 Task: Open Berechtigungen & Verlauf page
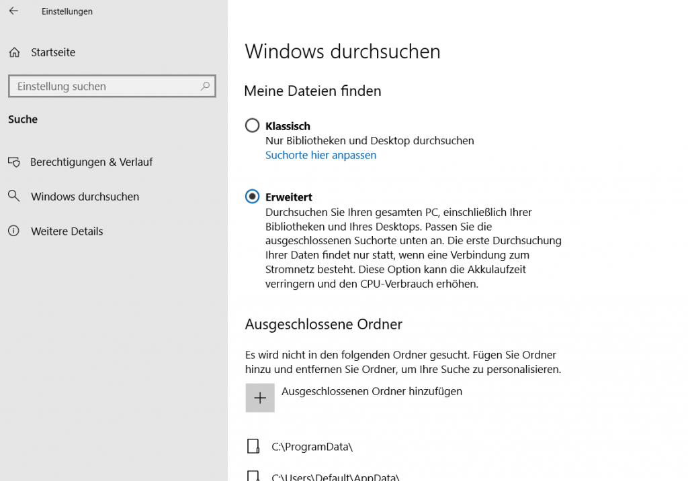coord(91,162)
